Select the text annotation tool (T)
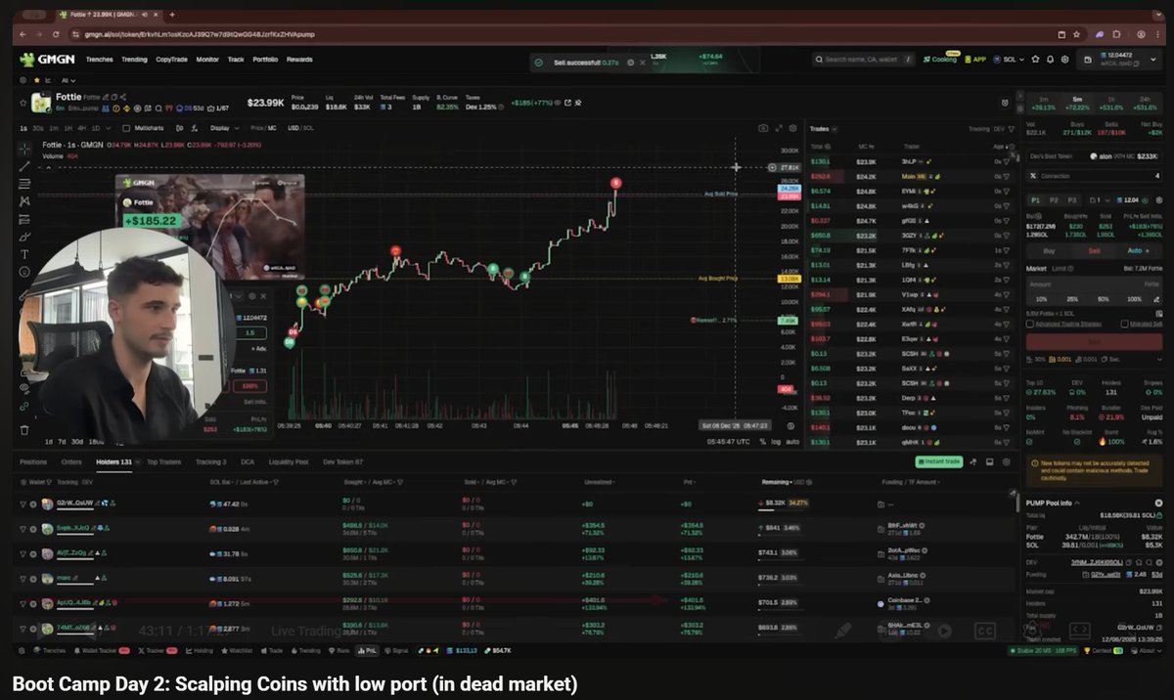Image resolution: width=1174 pixels, height=700 pixels. (x=24, y=254)
